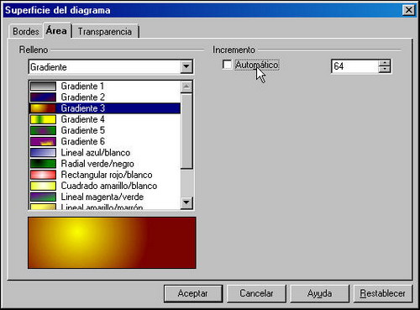Select Gradiente 5 in the list

pos(105,130)
